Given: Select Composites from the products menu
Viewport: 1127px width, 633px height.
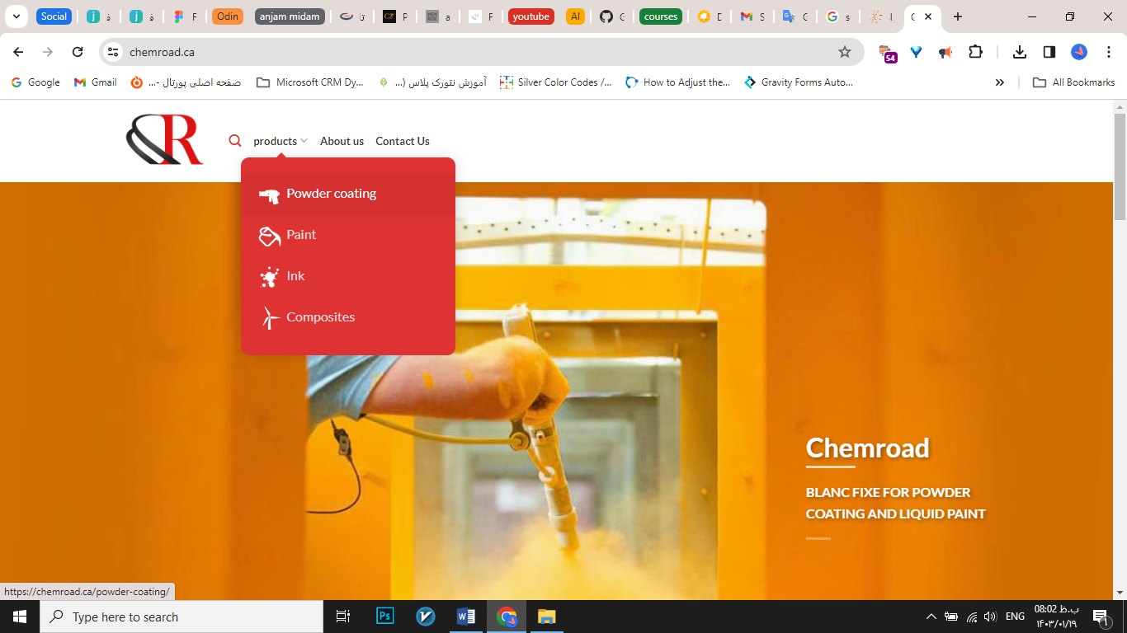Looking at the screenshot, I should [320, 317].
